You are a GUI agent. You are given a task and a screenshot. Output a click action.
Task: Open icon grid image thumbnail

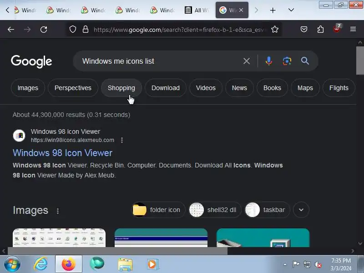pyautogui.click(x=59, y=238)
